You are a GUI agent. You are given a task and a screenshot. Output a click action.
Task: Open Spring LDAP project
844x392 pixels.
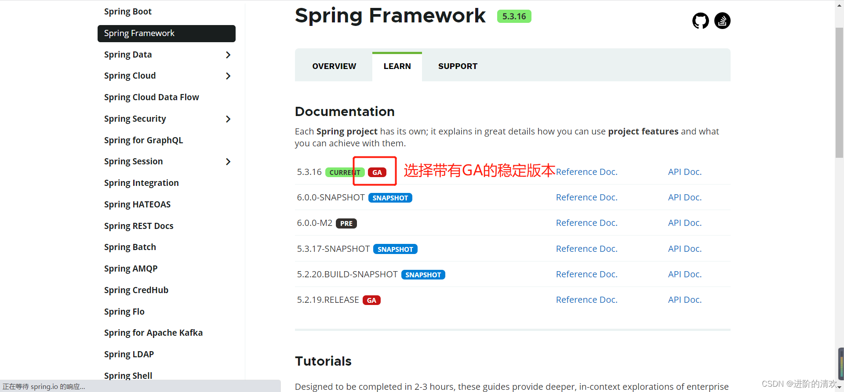pos(129,355)
